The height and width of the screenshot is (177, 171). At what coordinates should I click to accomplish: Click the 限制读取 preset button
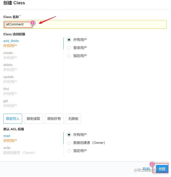tap(34, 119)
